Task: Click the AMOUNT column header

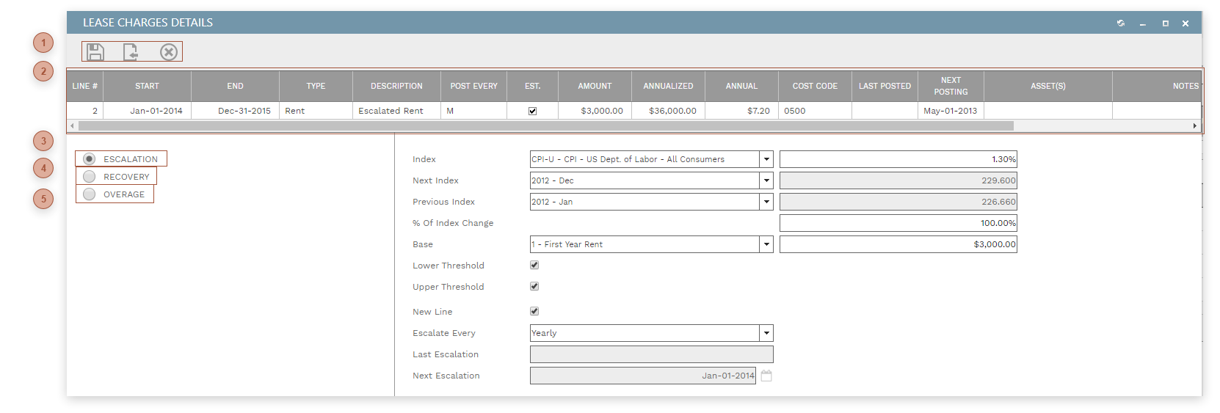Action: pyautogui.click(x=595, y=86)
